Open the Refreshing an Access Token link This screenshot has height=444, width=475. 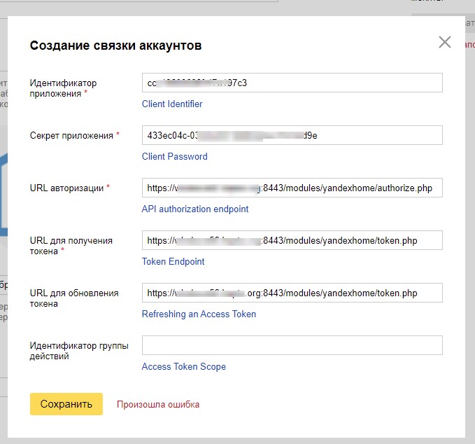[x=199, y=314]
